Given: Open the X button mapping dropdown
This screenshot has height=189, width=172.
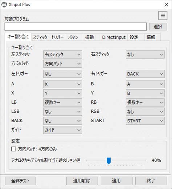Looking at the screenshot, I should point(63,93).
